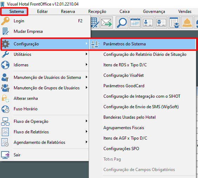Click the calendar toolbar icon
Viewport: 198px width, 178px height.
point(135,23)
